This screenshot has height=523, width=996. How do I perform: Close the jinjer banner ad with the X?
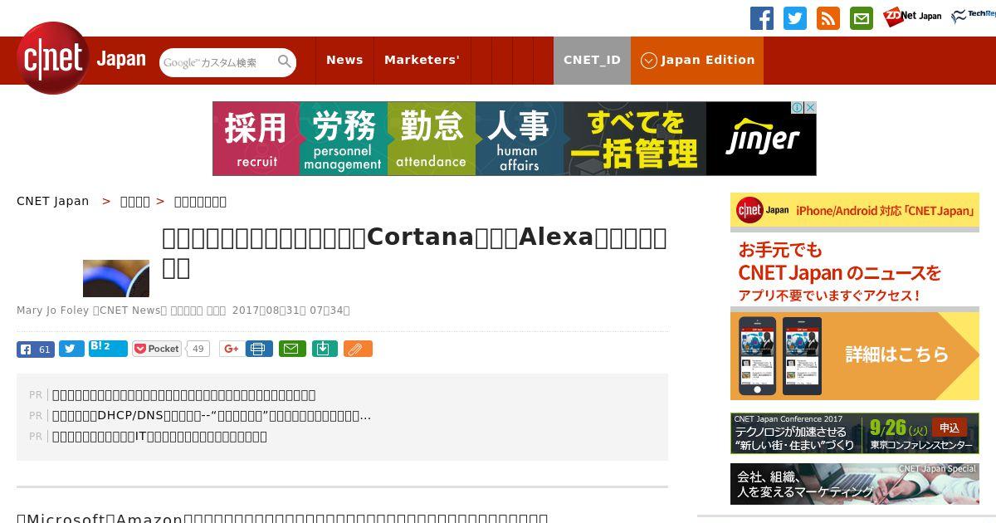(810, 108)
